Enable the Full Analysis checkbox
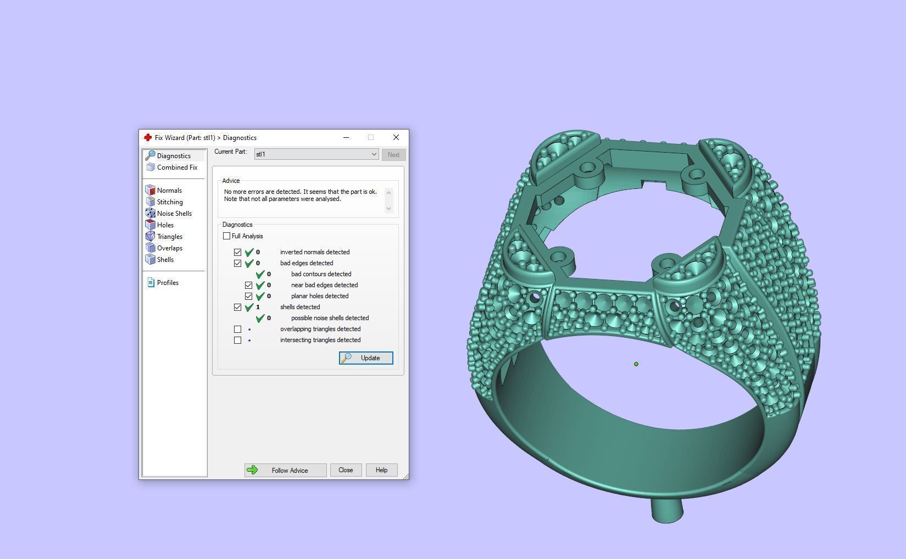906x559 pixels. [x=226, y=236]
